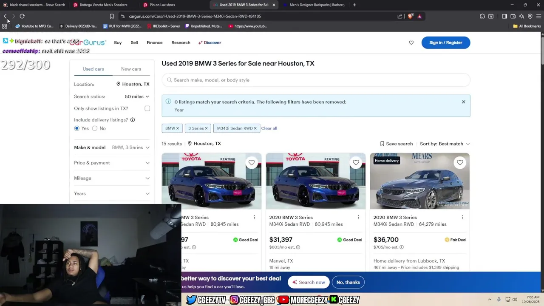This screenshot has height=306, width=544.
Task: Switch to the New cars tab
Action: click(131, 69)
